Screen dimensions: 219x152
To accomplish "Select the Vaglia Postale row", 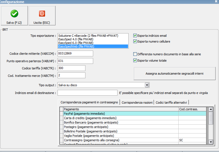I will 133,136.
